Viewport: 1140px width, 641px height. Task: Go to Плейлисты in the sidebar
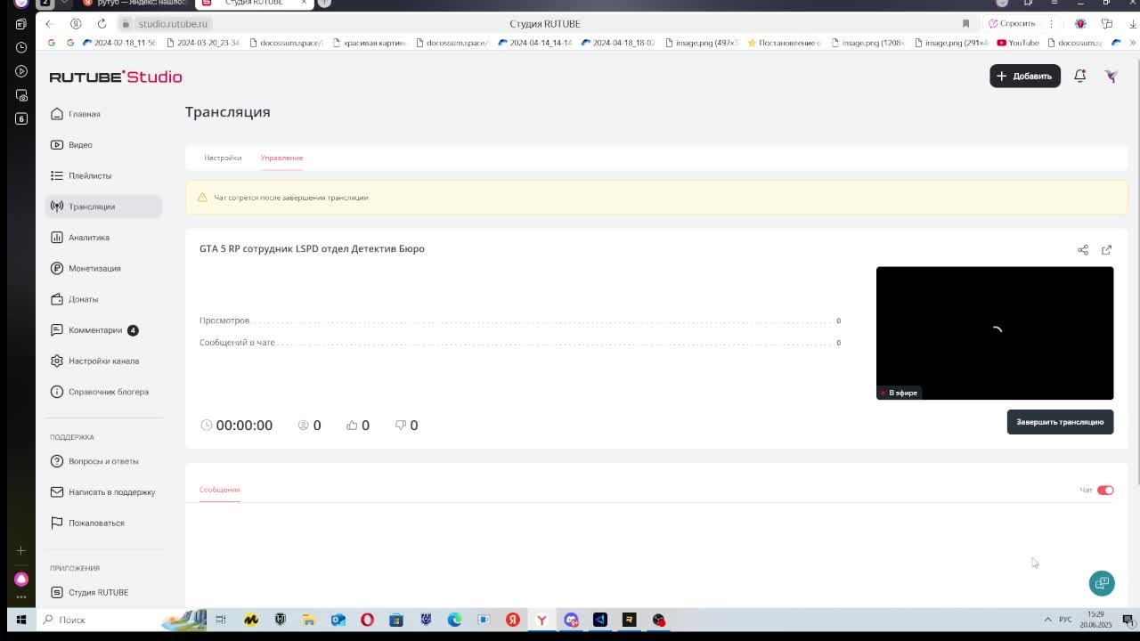103,175
